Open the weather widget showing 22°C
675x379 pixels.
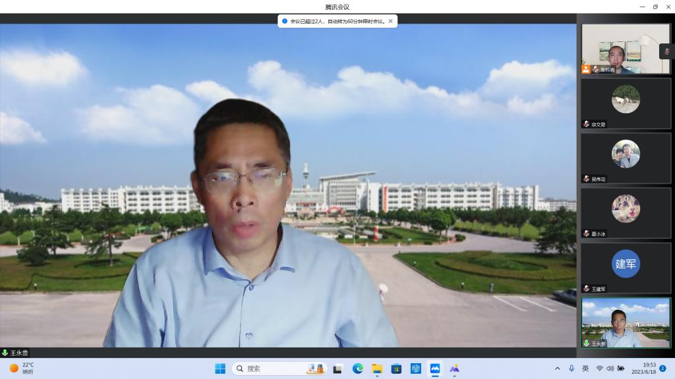[x=21, y=368]
